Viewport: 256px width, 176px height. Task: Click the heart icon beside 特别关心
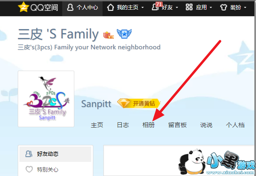point(29,169)
